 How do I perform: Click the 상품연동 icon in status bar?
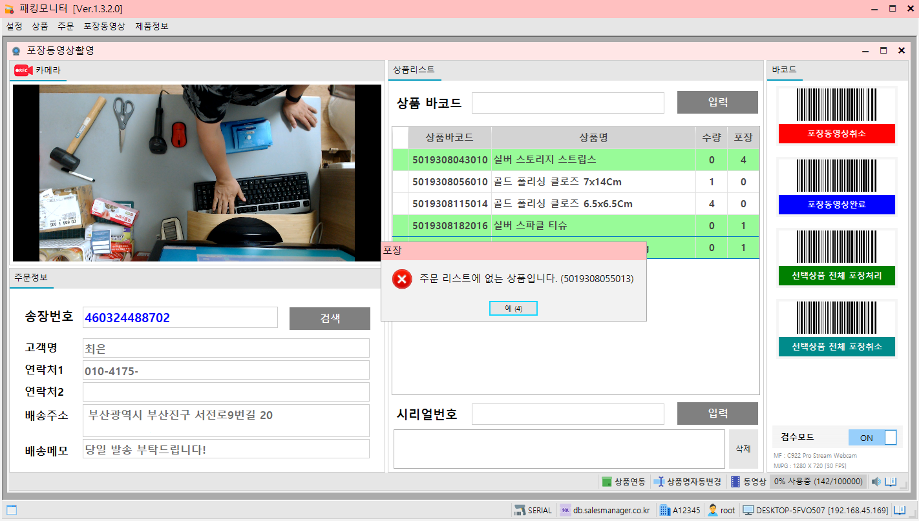tap(606, 482)
